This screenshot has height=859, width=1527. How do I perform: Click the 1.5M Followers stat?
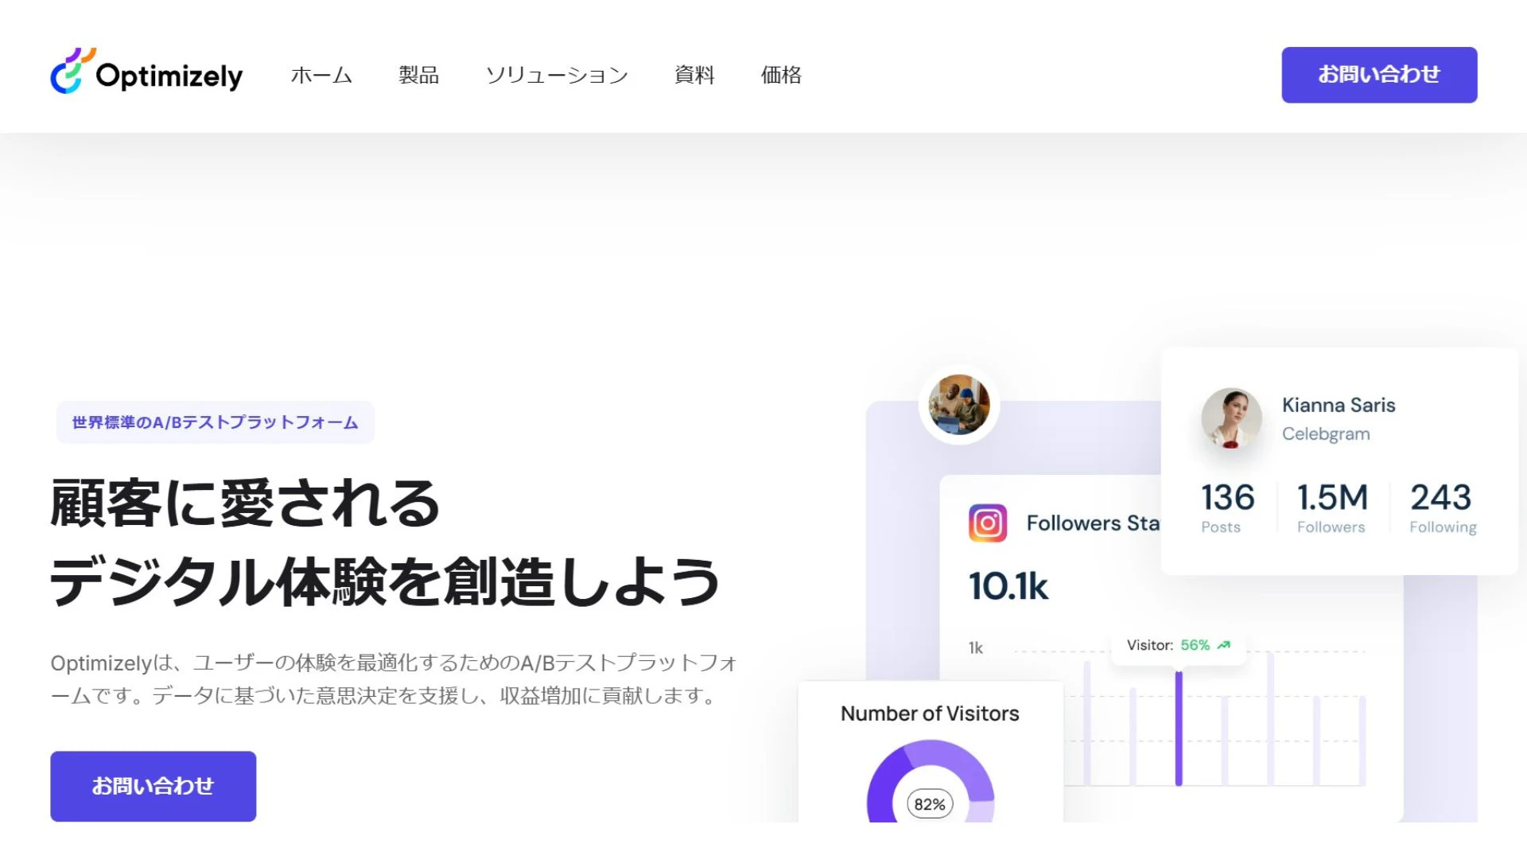point(1332,507)
